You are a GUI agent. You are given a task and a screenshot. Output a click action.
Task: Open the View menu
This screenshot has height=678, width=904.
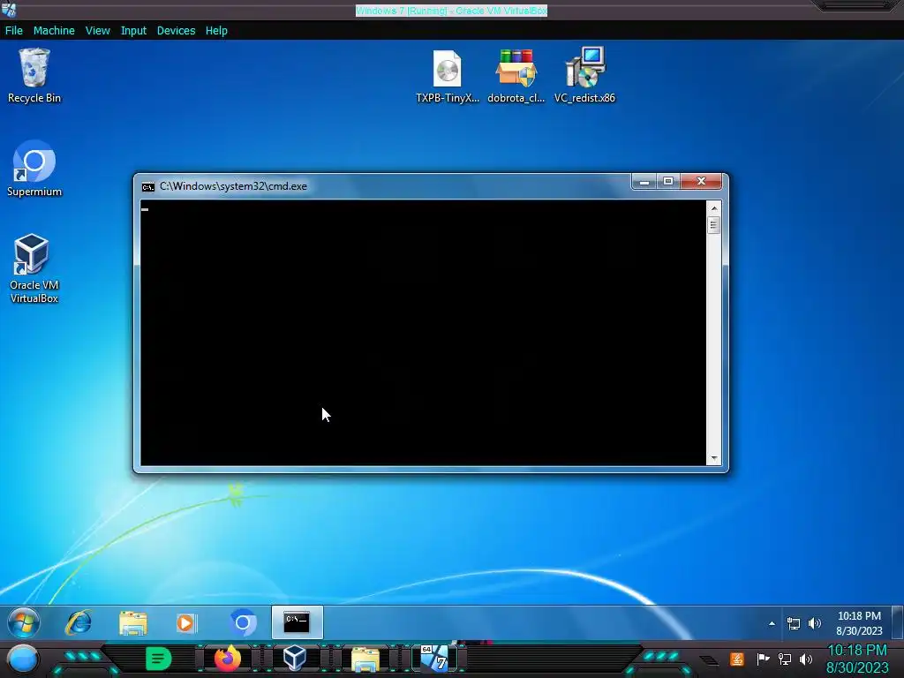pyautogui.click(x=97, y=31)
